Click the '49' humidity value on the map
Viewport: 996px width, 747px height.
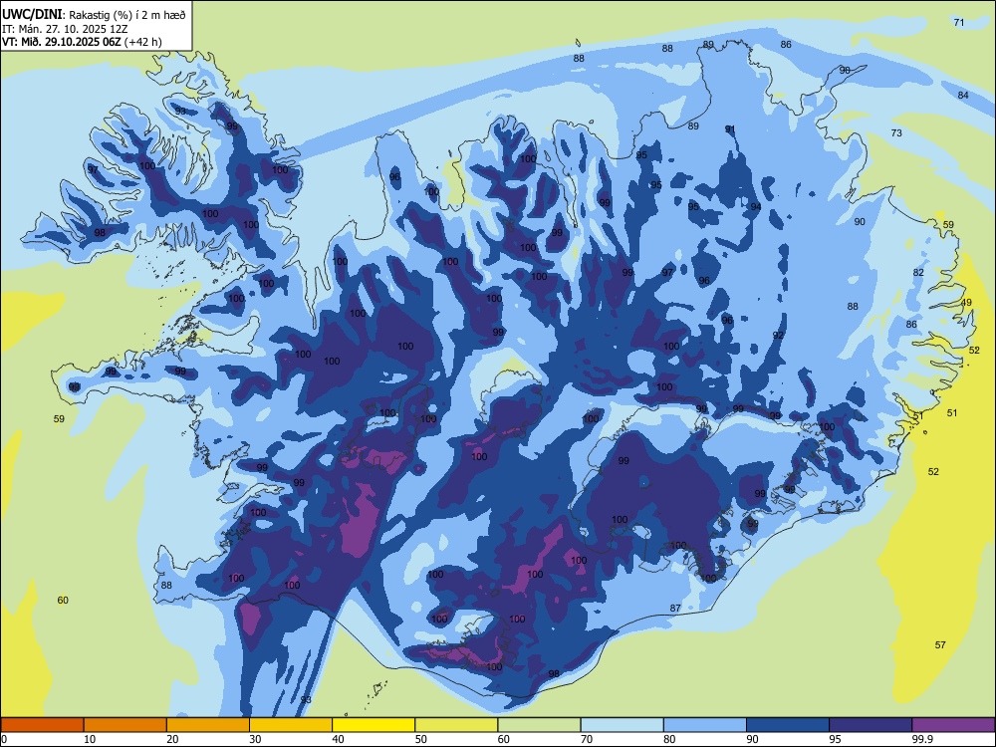click(x=966, y=303)
